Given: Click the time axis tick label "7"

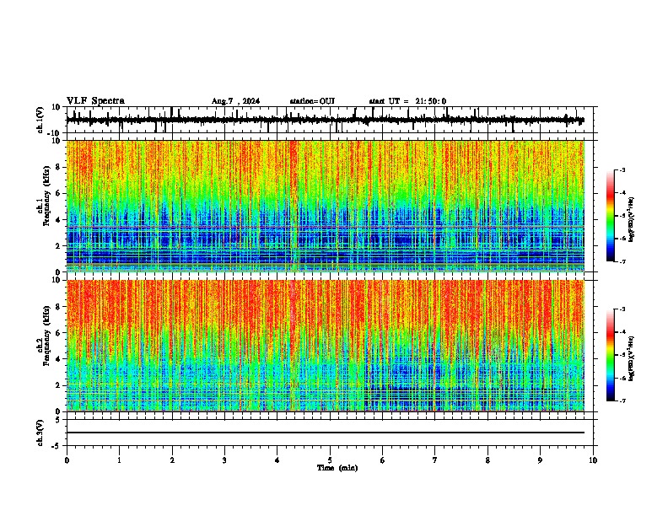Looking at the screenshot, I should point(435,460).
